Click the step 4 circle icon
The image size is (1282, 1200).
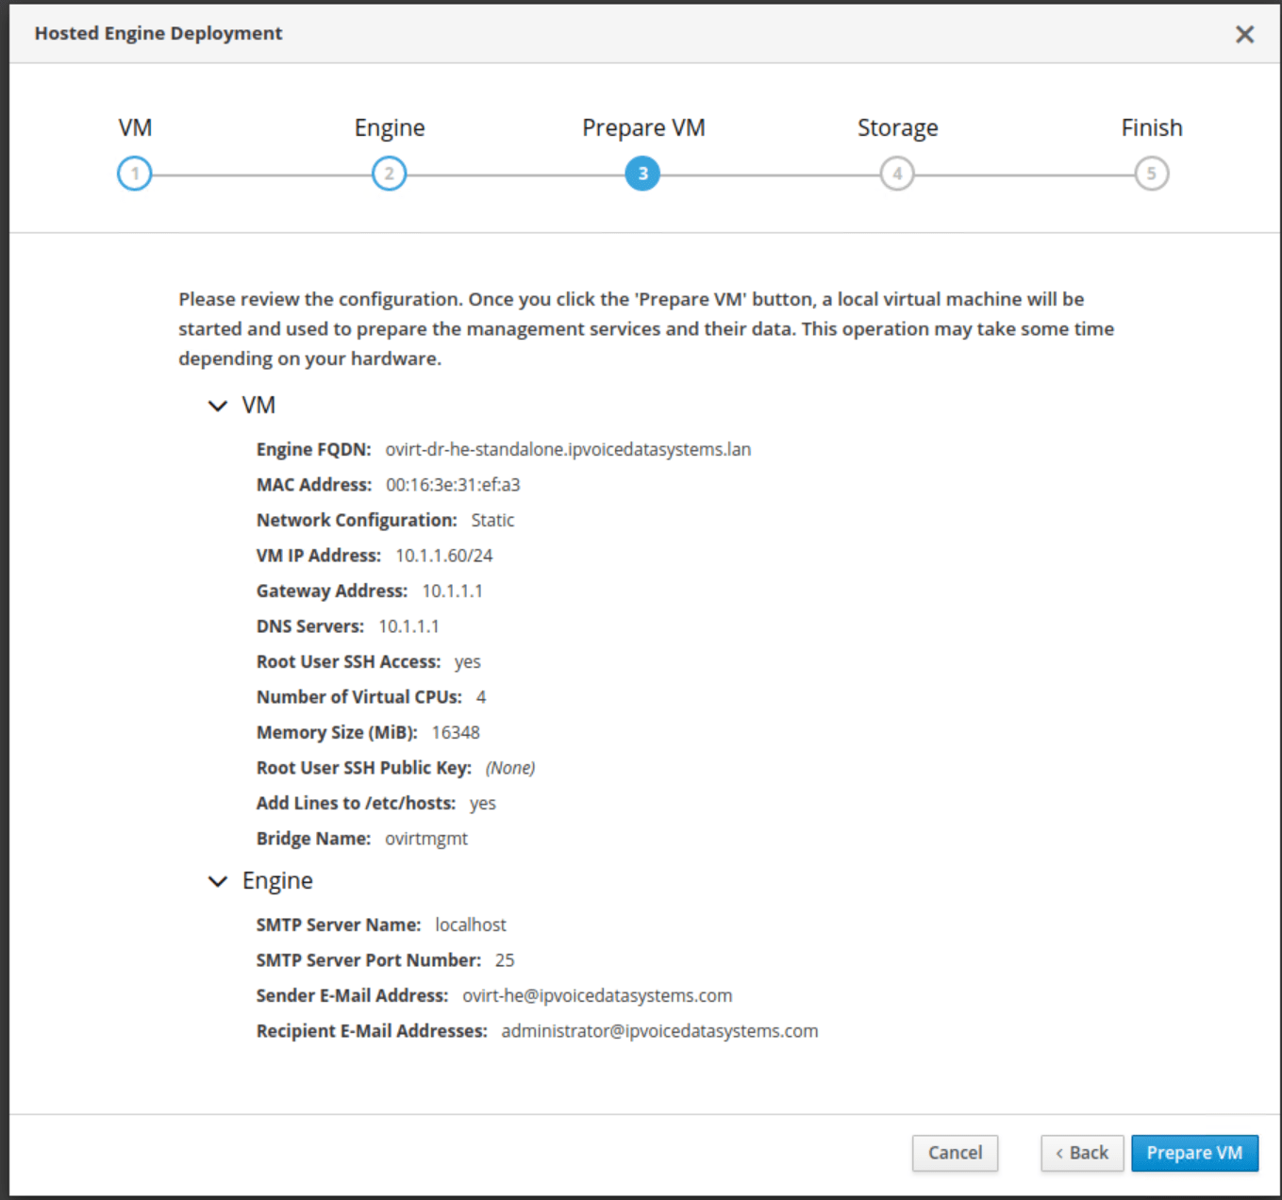(x=897, y=174)
